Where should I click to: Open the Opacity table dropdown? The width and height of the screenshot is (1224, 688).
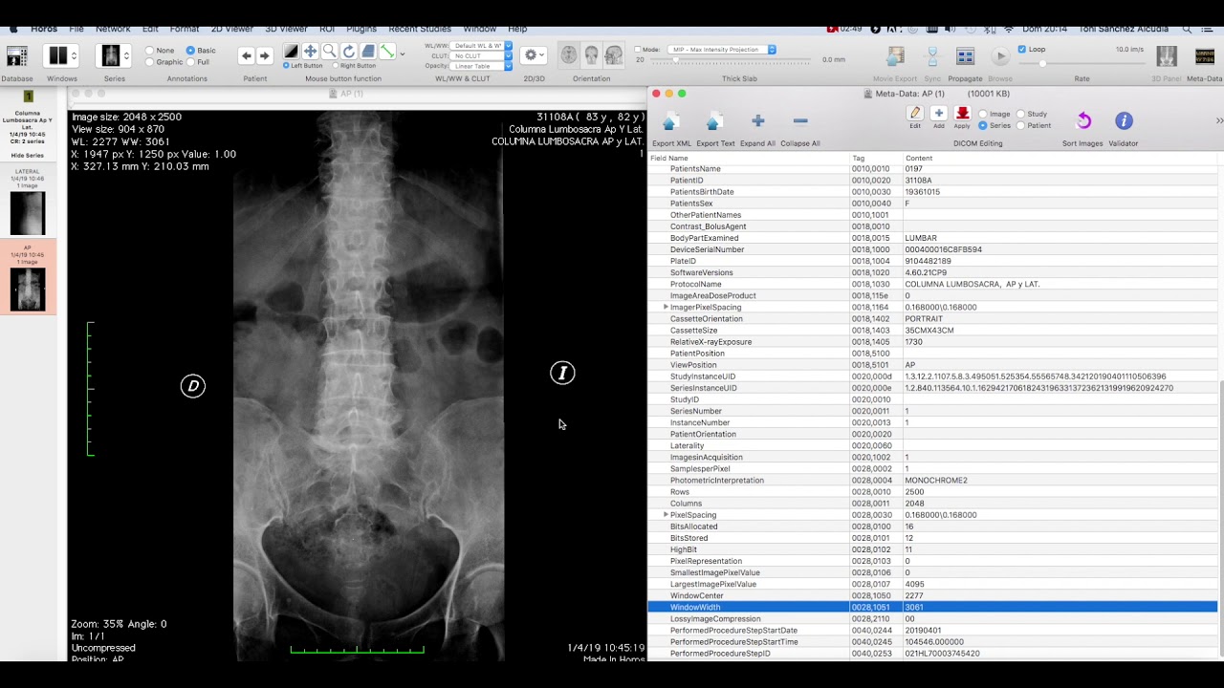(482, 66)
